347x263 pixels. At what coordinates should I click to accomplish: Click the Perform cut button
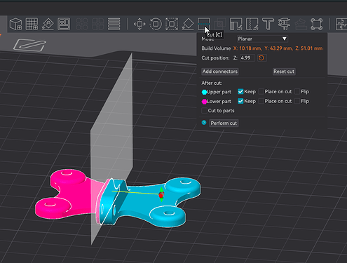point(224,123)
